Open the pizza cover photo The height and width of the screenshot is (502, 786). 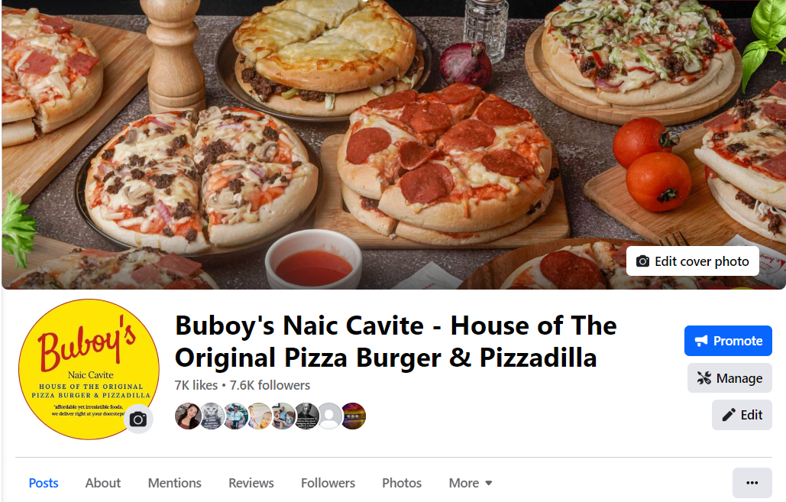(x=393, y=144)
